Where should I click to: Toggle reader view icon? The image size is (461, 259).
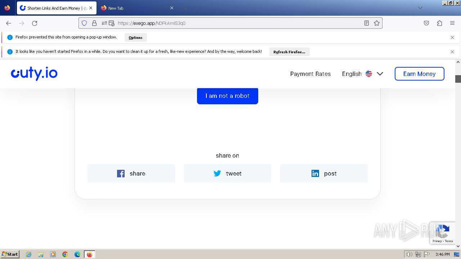367,23
